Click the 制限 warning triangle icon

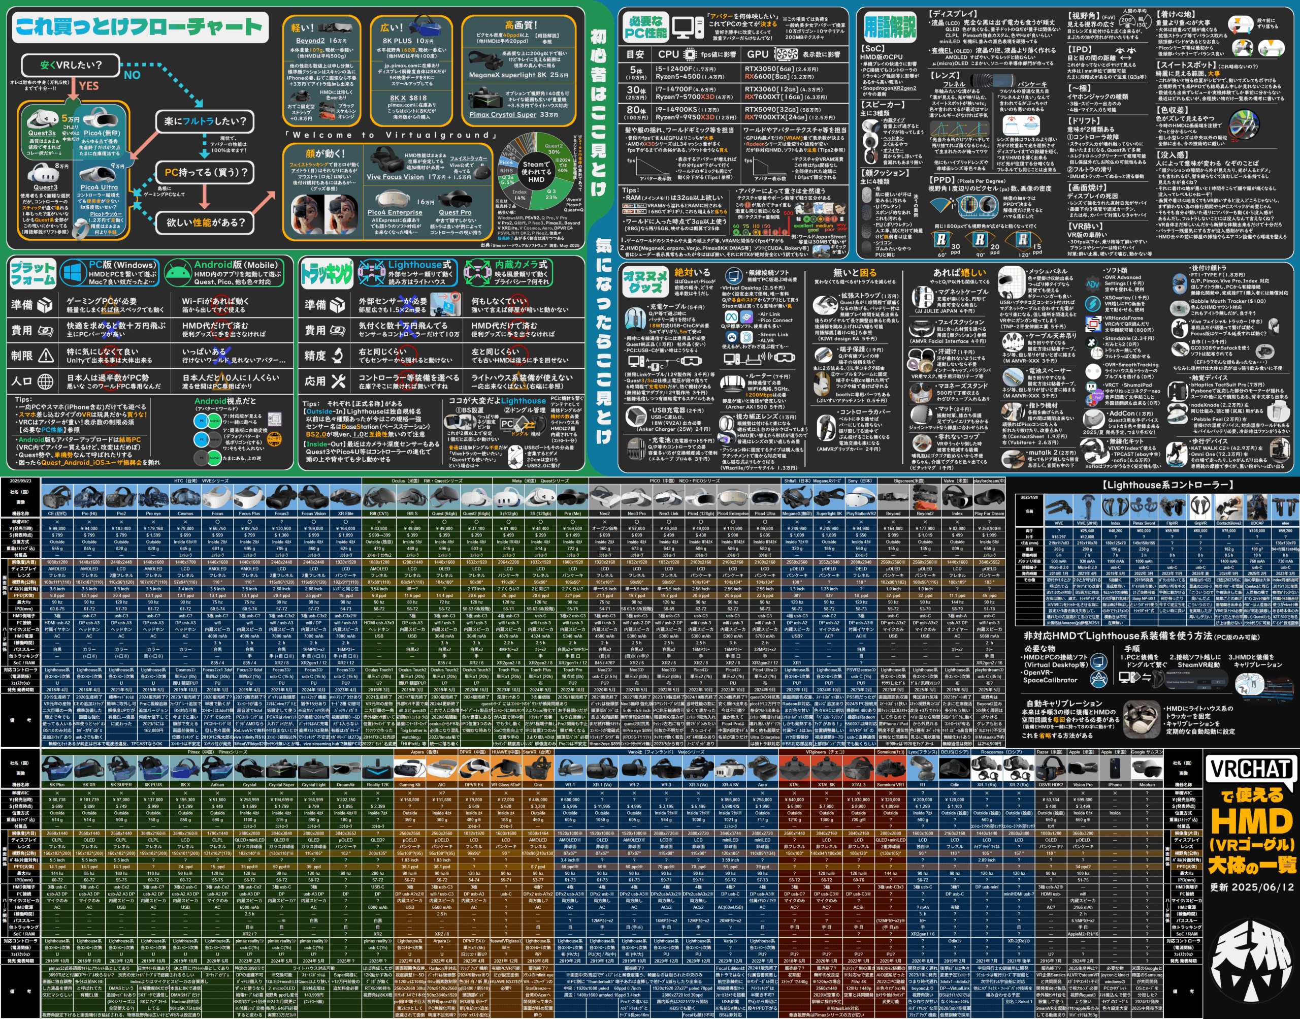(46, 356)
